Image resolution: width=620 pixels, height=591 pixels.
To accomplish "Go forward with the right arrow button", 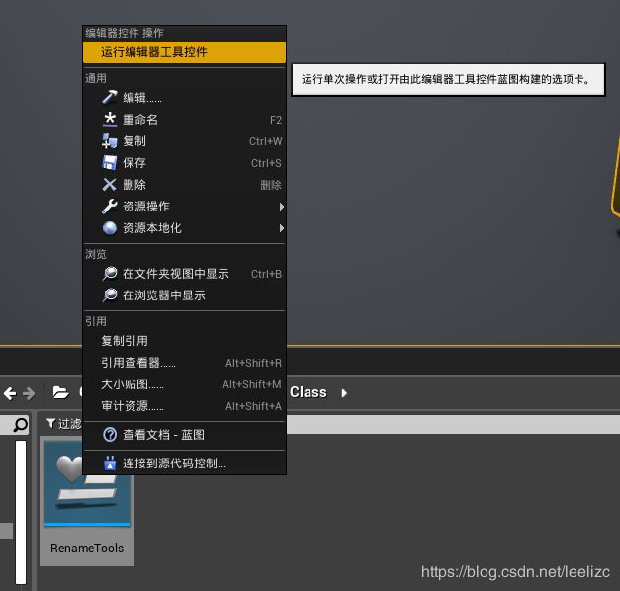I will pyautogui.click(x=29, y=393).
